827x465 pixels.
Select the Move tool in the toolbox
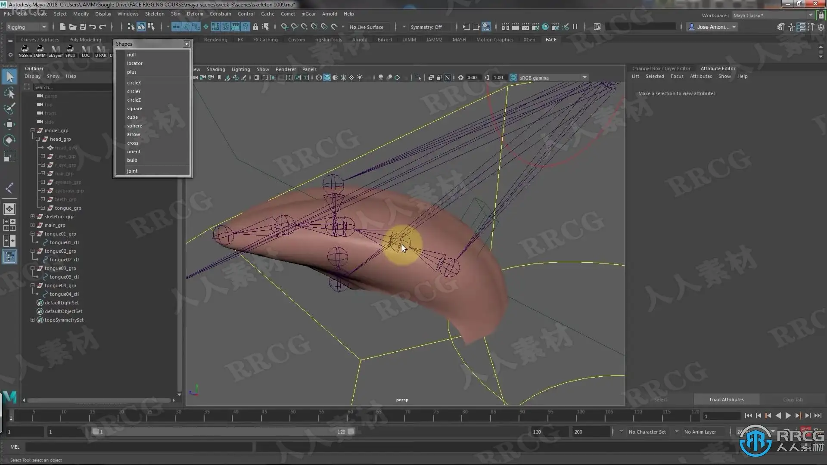point(9,124)
